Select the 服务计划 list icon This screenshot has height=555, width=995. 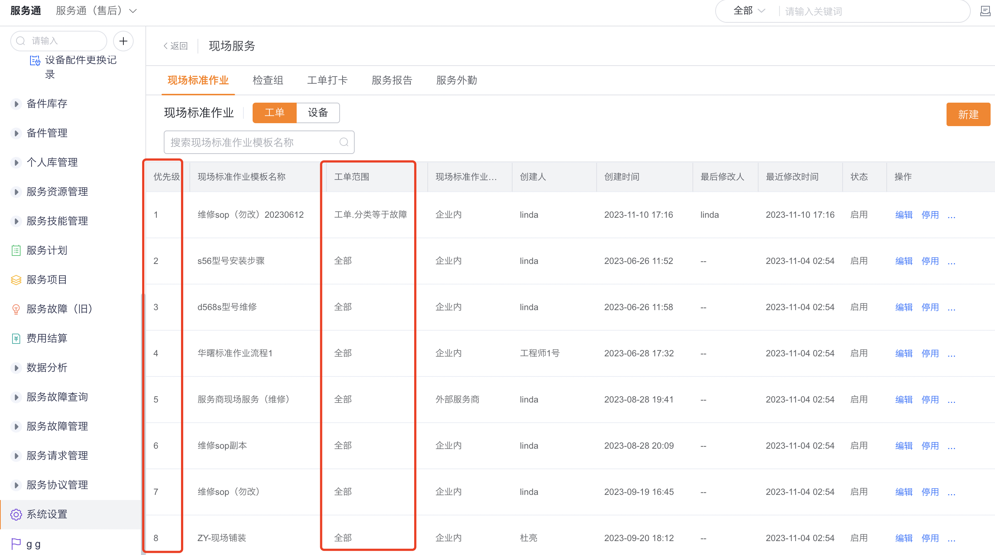(x=16, y=250)
